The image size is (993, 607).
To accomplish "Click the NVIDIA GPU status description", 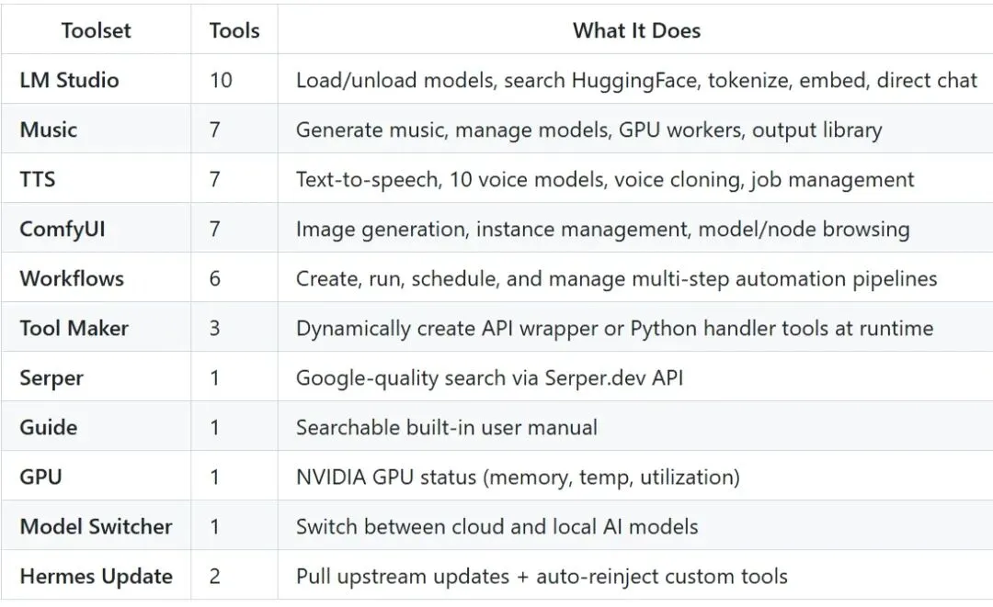I will tap(518, 477).
